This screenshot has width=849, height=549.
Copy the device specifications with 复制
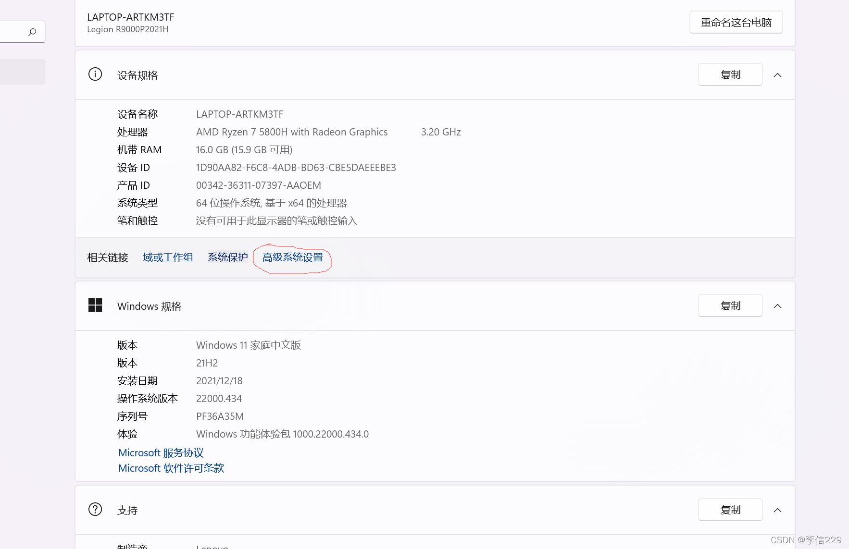tap(730, 74)
